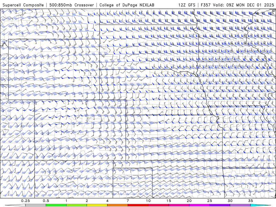Click the hot pink 15–20 color bar segment
This screenshot has height=207, width=276.
pyautogui.click(x=179, y=205)
